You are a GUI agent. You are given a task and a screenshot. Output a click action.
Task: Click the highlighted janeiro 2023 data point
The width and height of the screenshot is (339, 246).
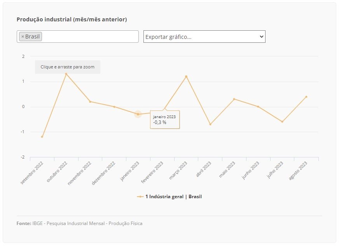[138, 114]
